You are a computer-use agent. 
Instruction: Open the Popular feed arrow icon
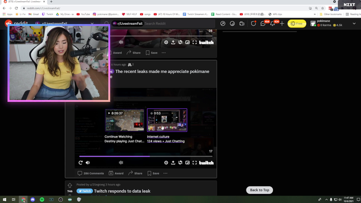[223, 24]
